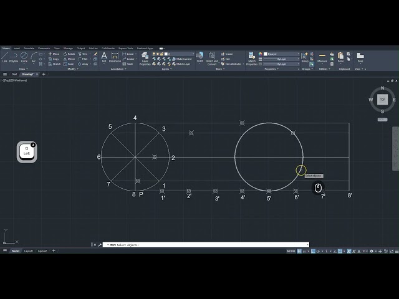Expand the Draw panel
The width and height of the screenshot is (399, 299).
coord(24,69)
